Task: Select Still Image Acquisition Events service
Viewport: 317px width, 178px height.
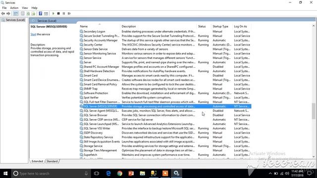Action: pyautogui.click(x=165, y=142)
